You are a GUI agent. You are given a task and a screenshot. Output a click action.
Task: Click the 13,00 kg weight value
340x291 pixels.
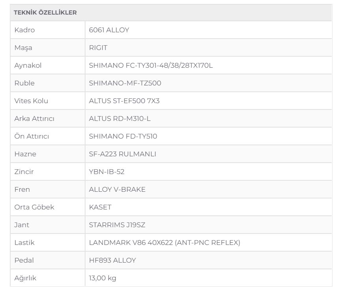click(103, 278)
